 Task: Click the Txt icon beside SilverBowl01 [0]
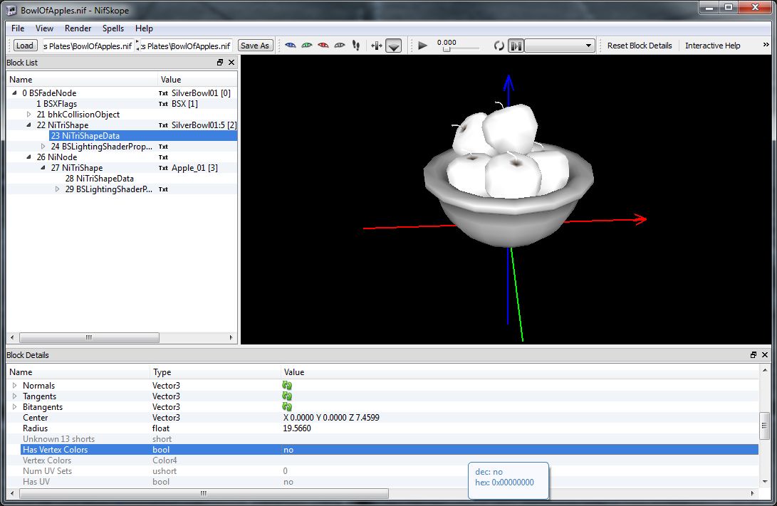[163, 93]
